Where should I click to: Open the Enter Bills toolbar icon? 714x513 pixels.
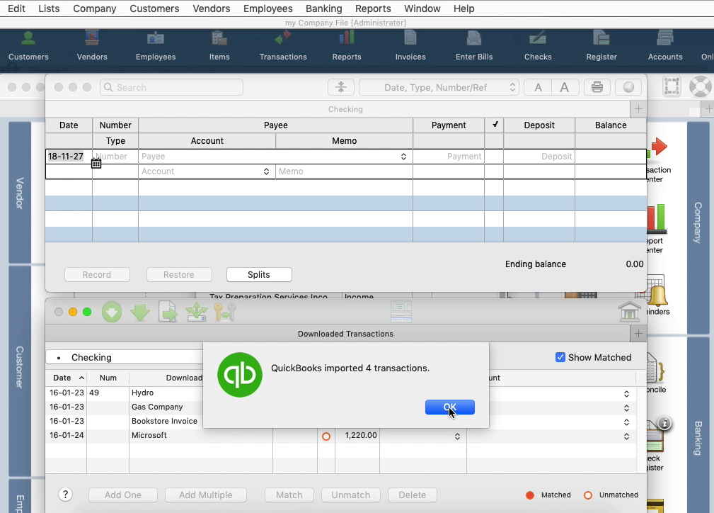pos(474,45)
